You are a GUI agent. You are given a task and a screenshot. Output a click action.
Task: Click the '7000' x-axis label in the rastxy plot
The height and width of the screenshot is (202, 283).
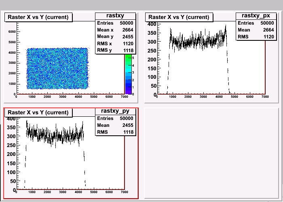125,97
